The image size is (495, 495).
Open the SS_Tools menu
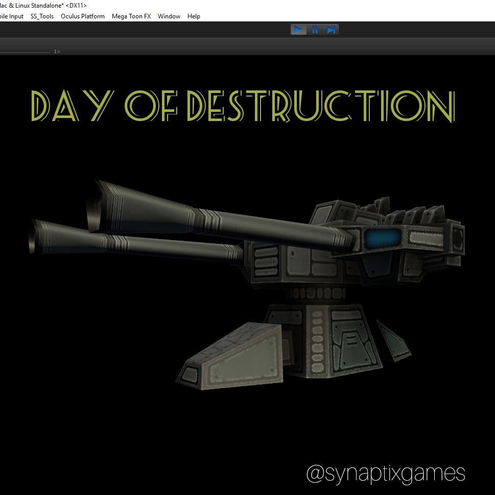click(42, 16)
